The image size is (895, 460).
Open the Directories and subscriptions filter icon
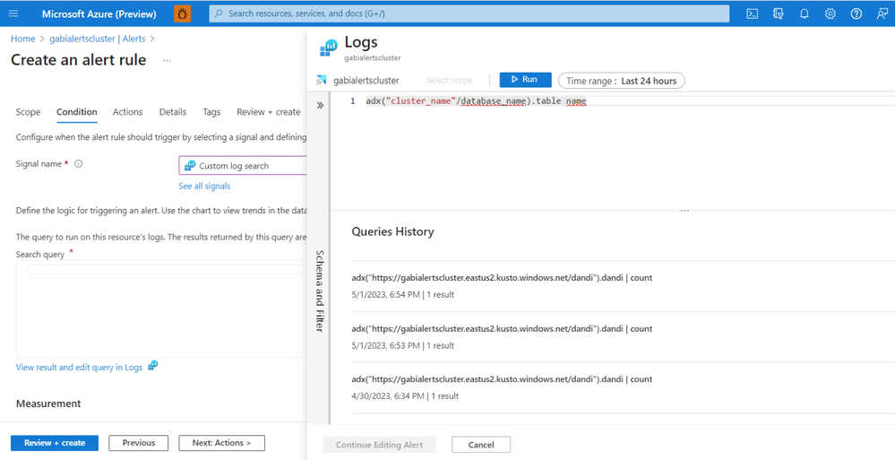click(x=778, y=13)
